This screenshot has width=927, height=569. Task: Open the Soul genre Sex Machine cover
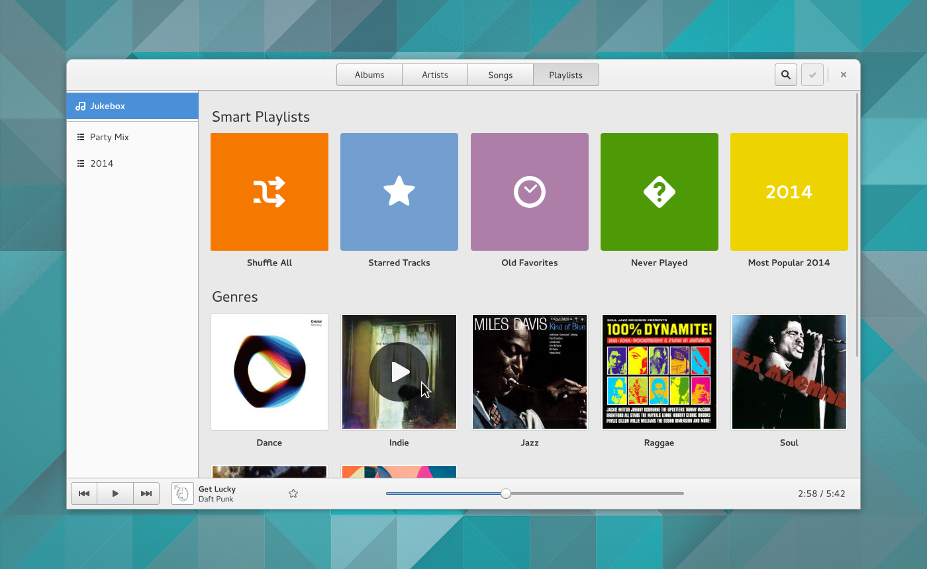pyautogui.click(x=789, y=372)
